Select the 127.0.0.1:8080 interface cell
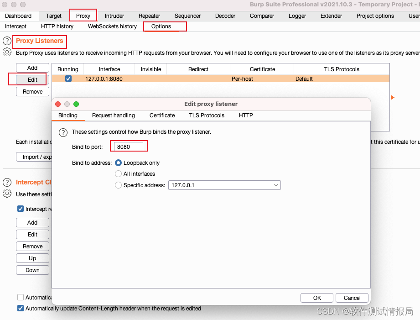This screenshot has height=320, width=420. click(x=109, y=79)
